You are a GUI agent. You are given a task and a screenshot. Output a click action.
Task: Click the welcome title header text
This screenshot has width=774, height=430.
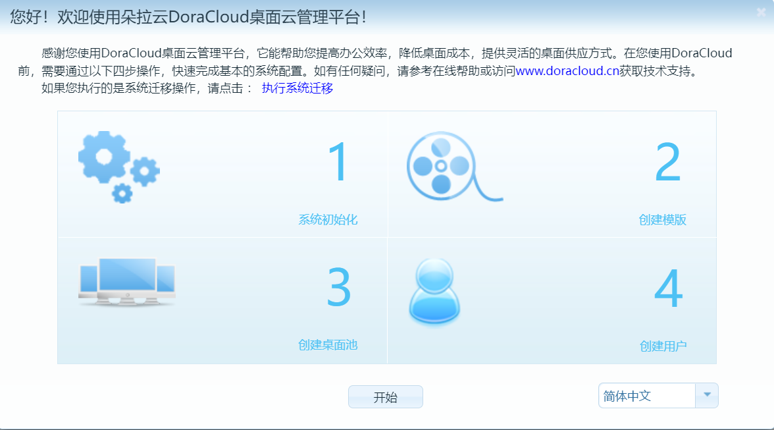point(188,18)
